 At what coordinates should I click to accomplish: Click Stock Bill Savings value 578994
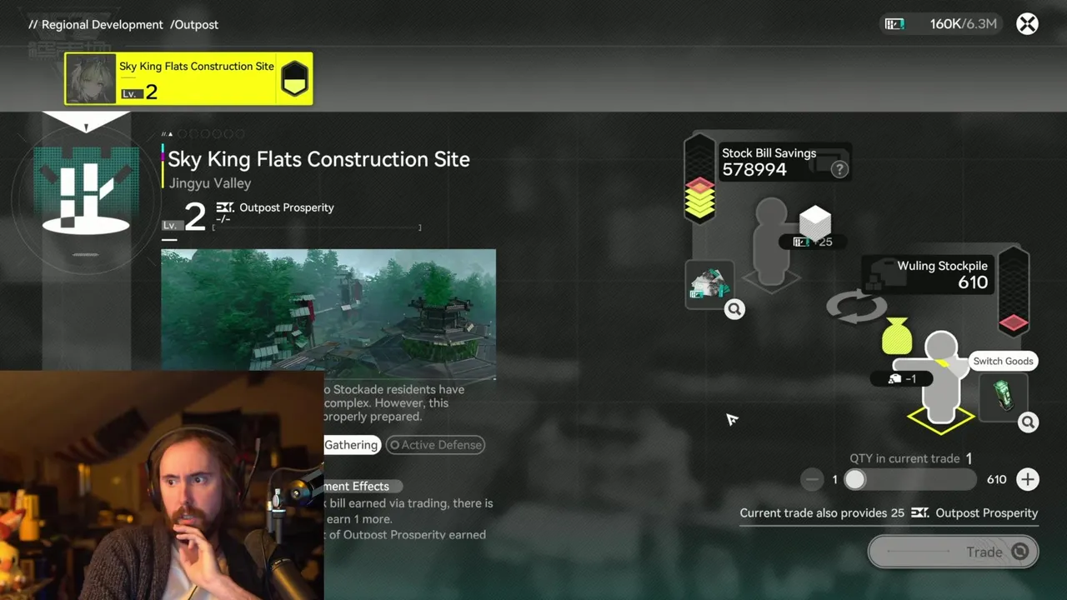tap(754, 169)
